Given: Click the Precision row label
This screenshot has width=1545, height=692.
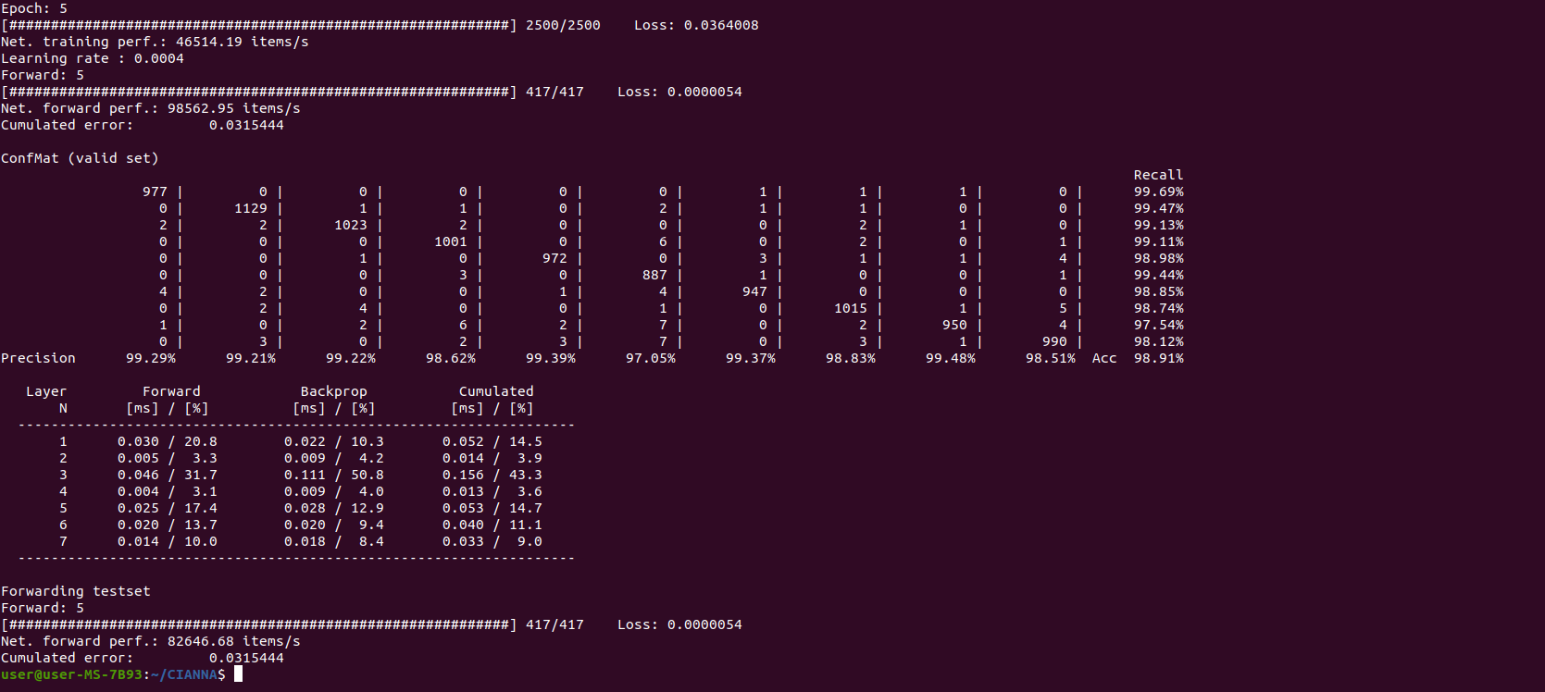Looking at the screenshot, I should click(x=38, y=358).
